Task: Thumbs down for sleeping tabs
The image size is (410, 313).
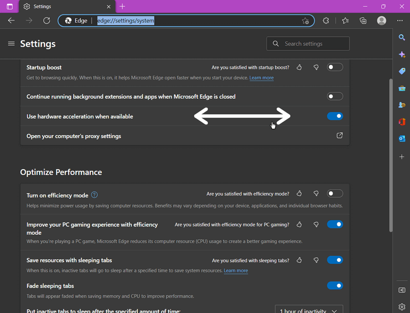Action: pos(316,260)
